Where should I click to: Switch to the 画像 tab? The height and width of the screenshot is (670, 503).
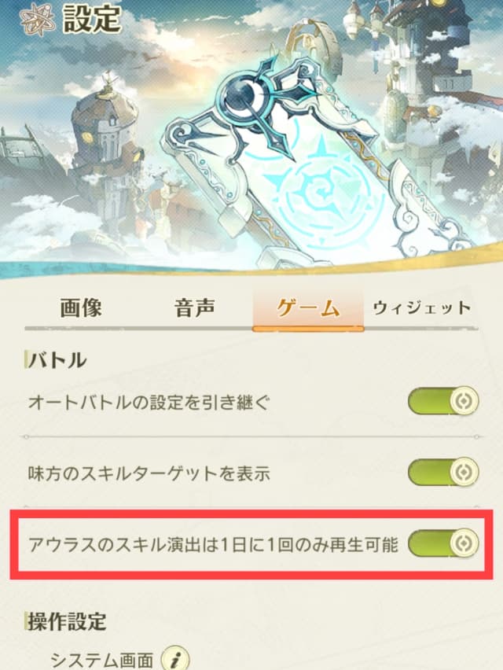click(81, 307)
